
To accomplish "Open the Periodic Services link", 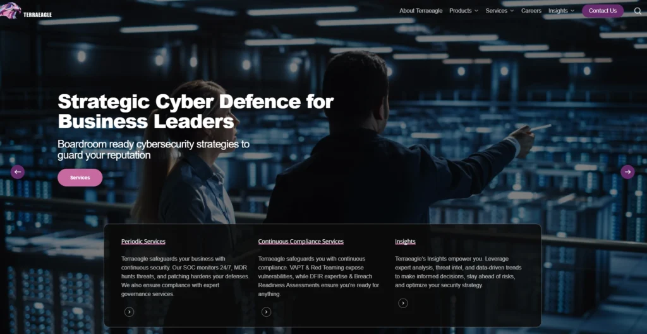I will (x=143, y=242).
